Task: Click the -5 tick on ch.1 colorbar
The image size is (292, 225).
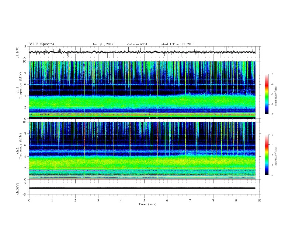Action: tap(272, 94)
